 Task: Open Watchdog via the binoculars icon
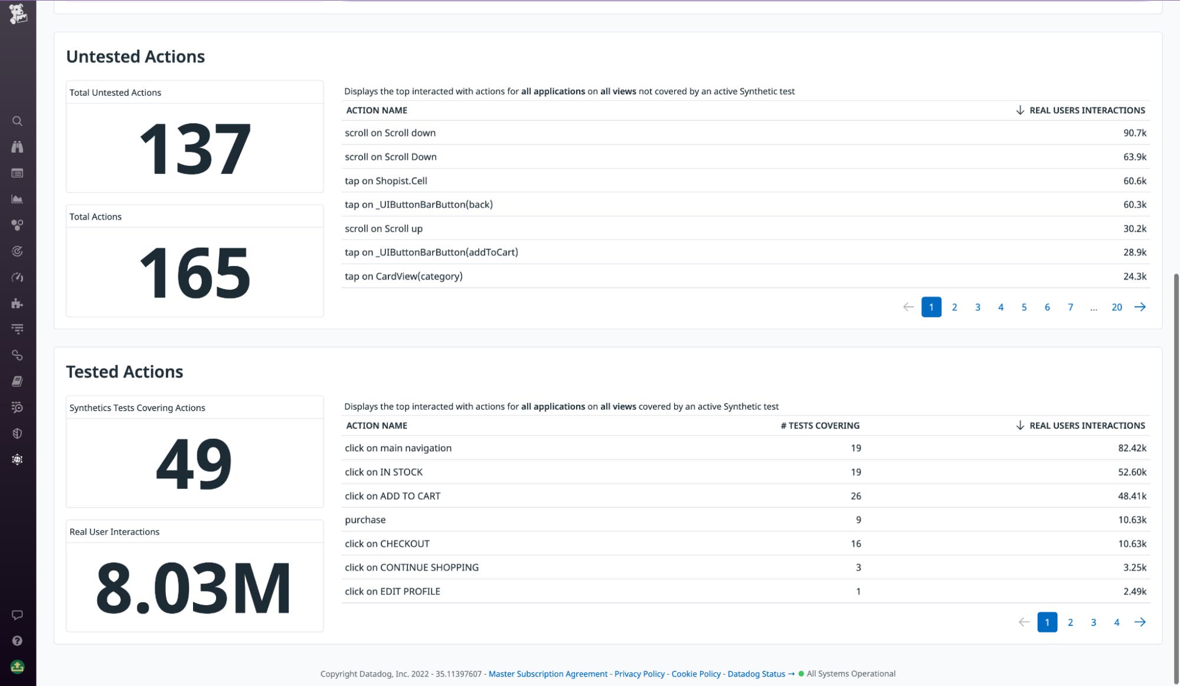point(17,147)
